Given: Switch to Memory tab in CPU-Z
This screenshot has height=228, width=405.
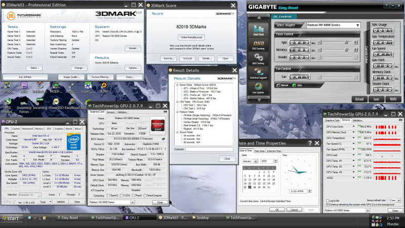Looking at the screenshot, I should point(39,129).
